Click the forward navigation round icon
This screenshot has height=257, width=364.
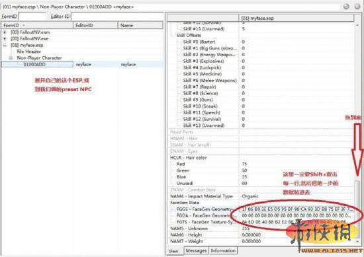357,7
